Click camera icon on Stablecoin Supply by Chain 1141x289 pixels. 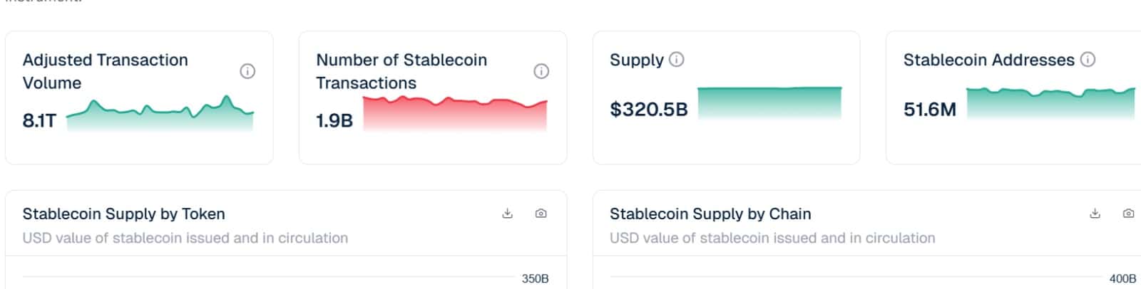(x=1128, y=214)
